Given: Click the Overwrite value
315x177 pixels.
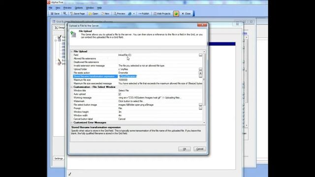Looking at the screenshot, I should [x=123, y=73].
